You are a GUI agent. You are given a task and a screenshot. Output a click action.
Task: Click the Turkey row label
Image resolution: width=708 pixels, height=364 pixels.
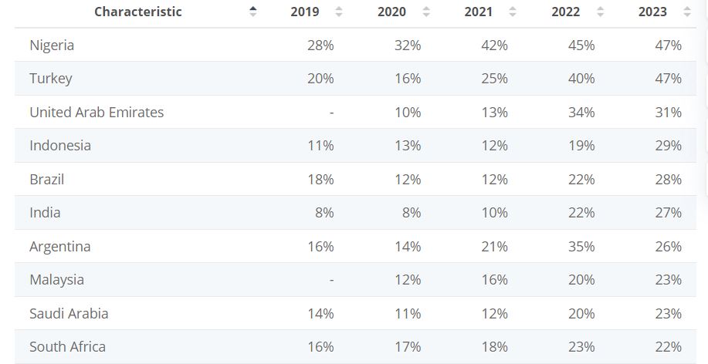coord(50,79)
